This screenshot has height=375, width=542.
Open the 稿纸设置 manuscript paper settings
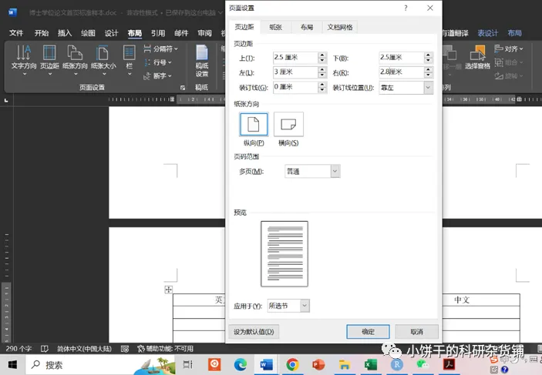click(x=202, y=61)
